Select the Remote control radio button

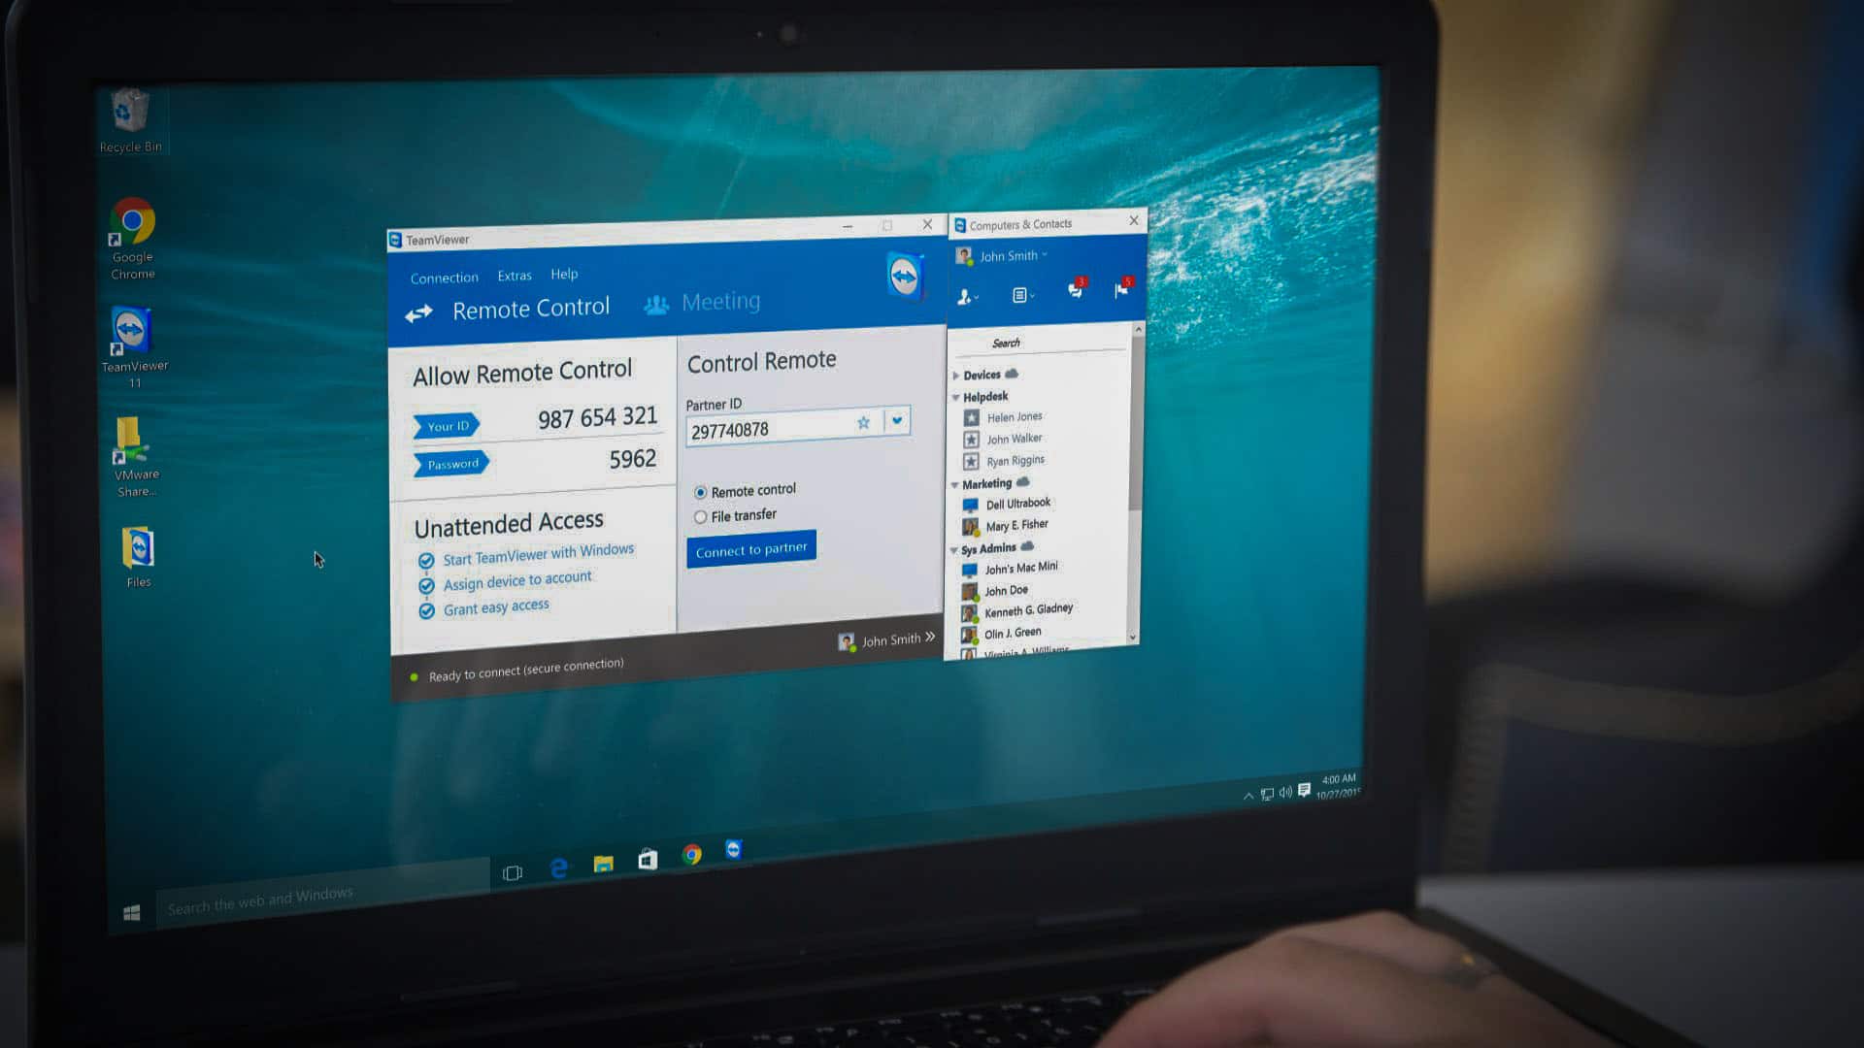pyautogui.click(x=700, y=493)
